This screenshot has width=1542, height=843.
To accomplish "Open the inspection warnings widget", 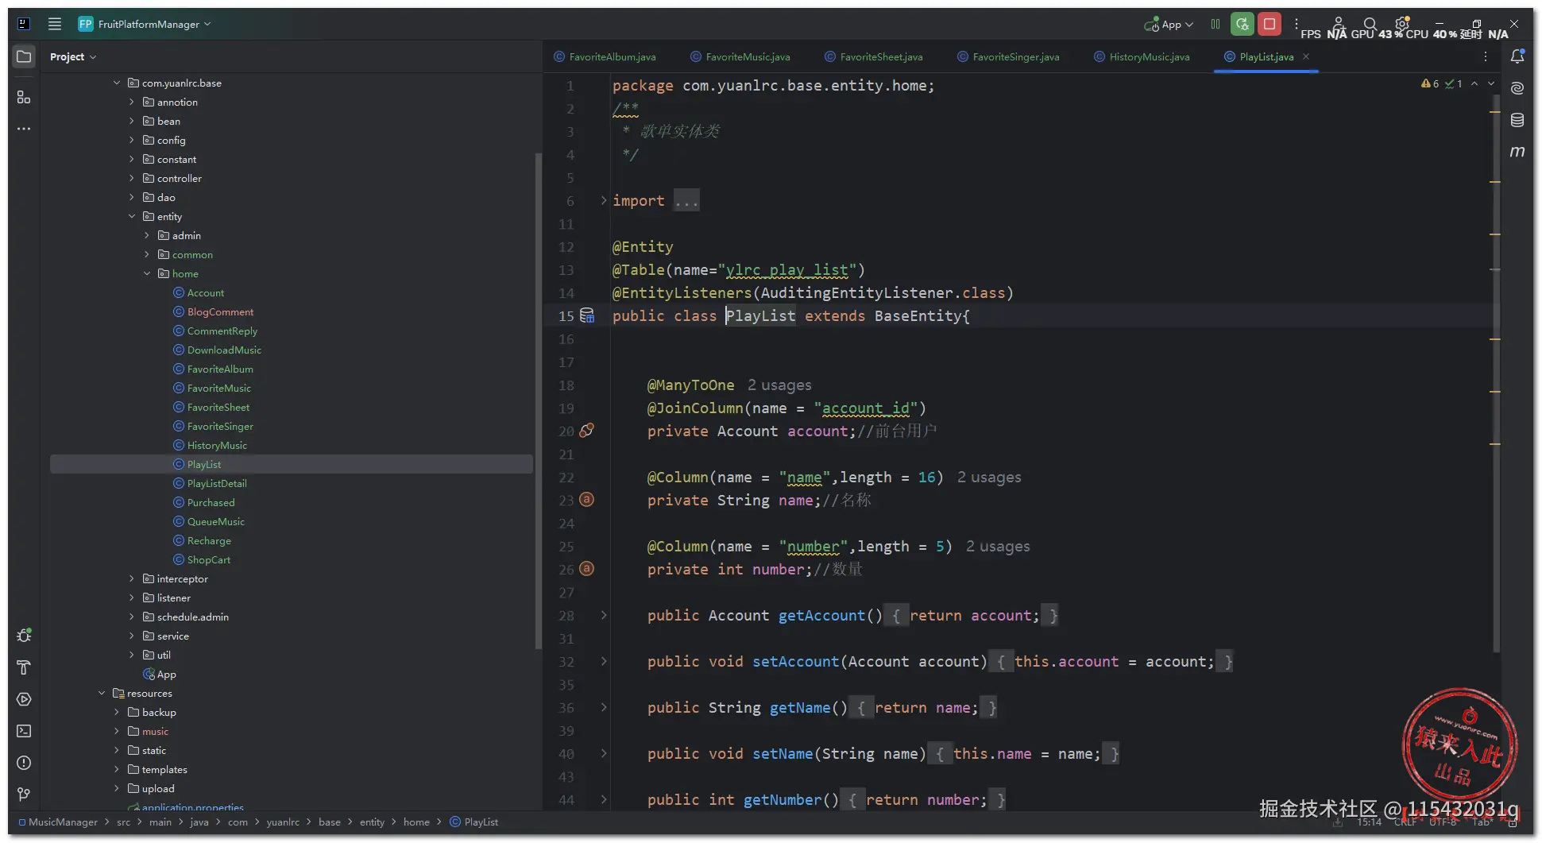I will 1441,83.
